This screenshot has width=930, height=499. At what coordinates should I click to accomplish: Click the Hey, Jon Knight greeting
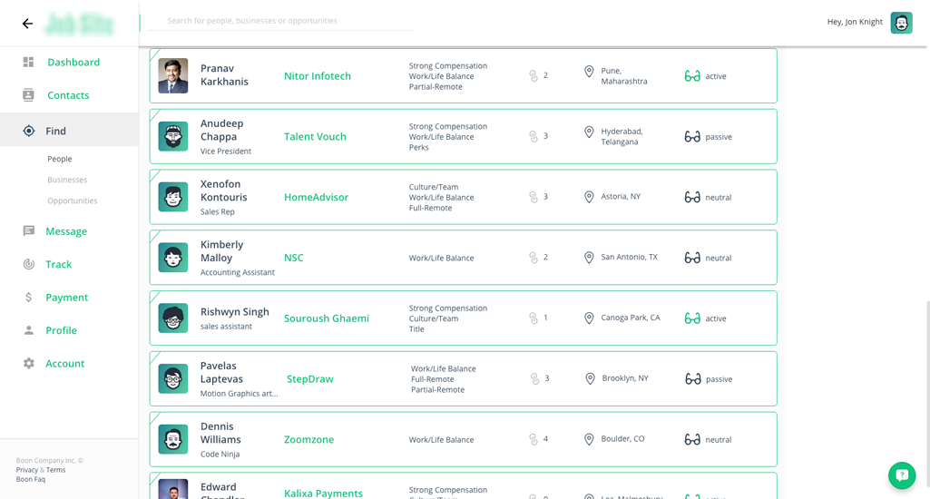[x=855, y=22]
